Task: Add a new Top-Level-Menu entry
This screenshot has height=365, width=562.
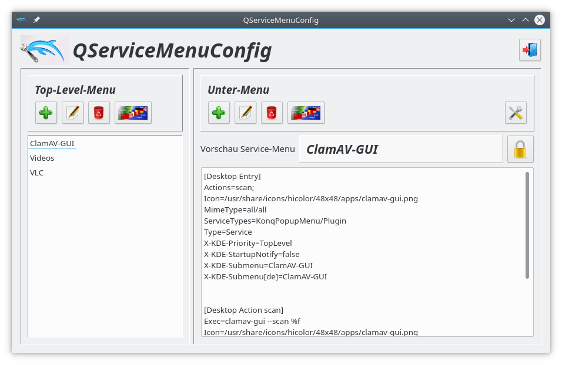Action: (46, 113)
